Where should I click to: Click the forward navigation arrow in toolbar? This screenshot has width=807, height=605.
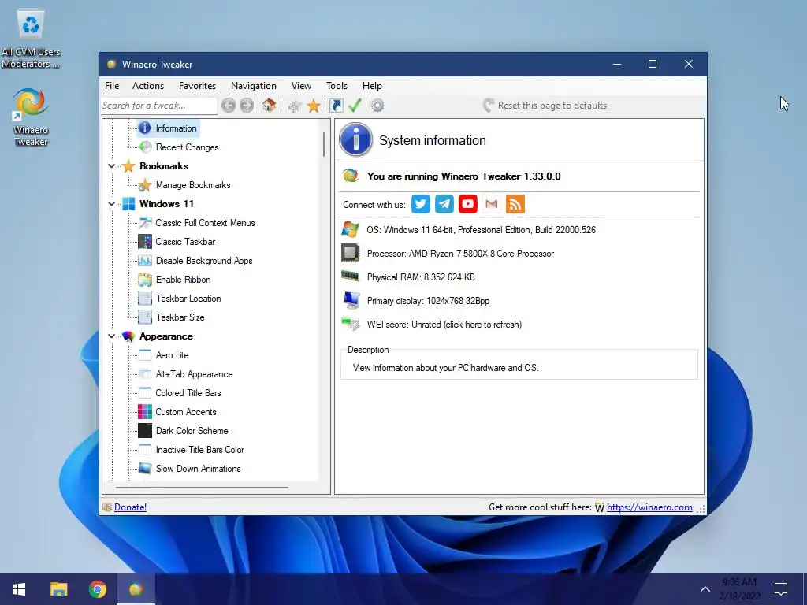247,106
